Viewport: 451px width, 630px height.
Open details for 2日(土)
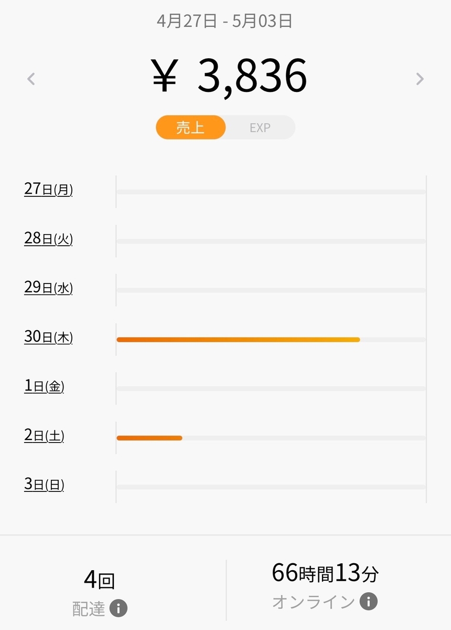(44, 435)
